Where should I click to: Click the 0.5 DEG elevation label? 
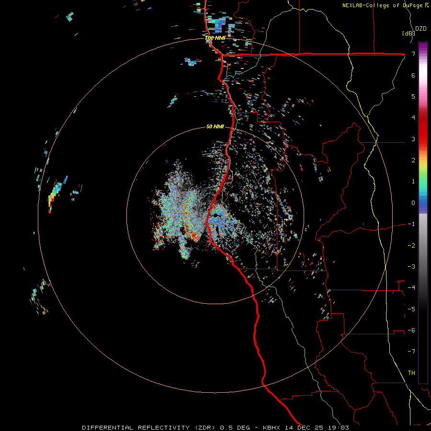[235, 428]
